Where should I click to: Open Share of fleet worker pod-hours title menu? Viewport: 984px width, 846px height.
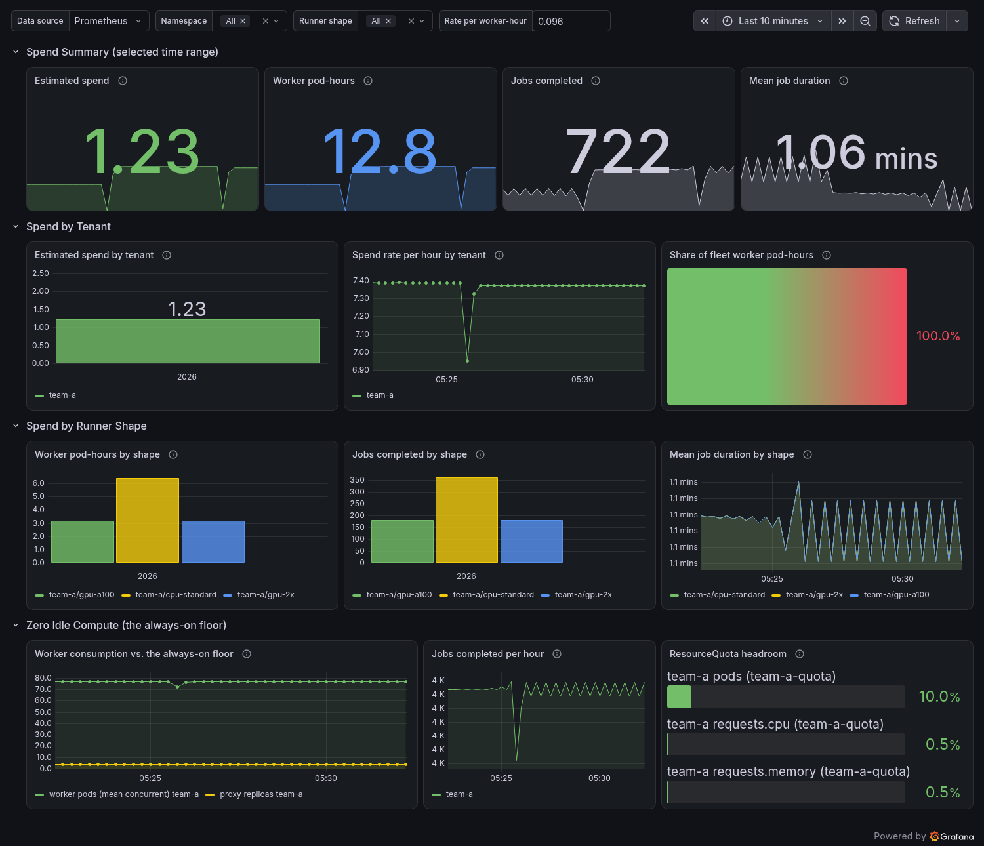pos(741,255)
